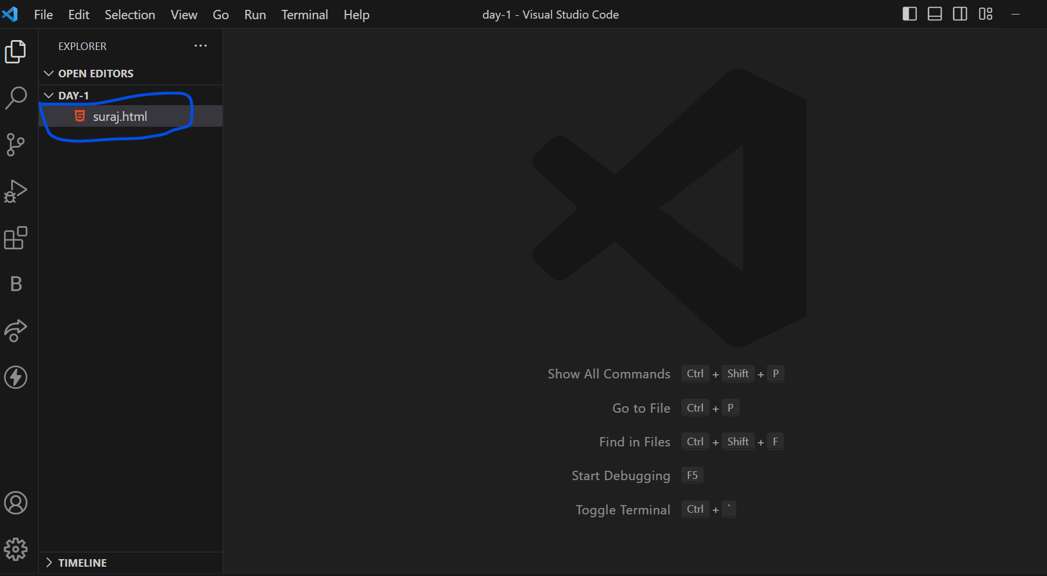Open Manage settings via the gear icon
Viewport: 1047px width, 576px height.
pos(16,549)
